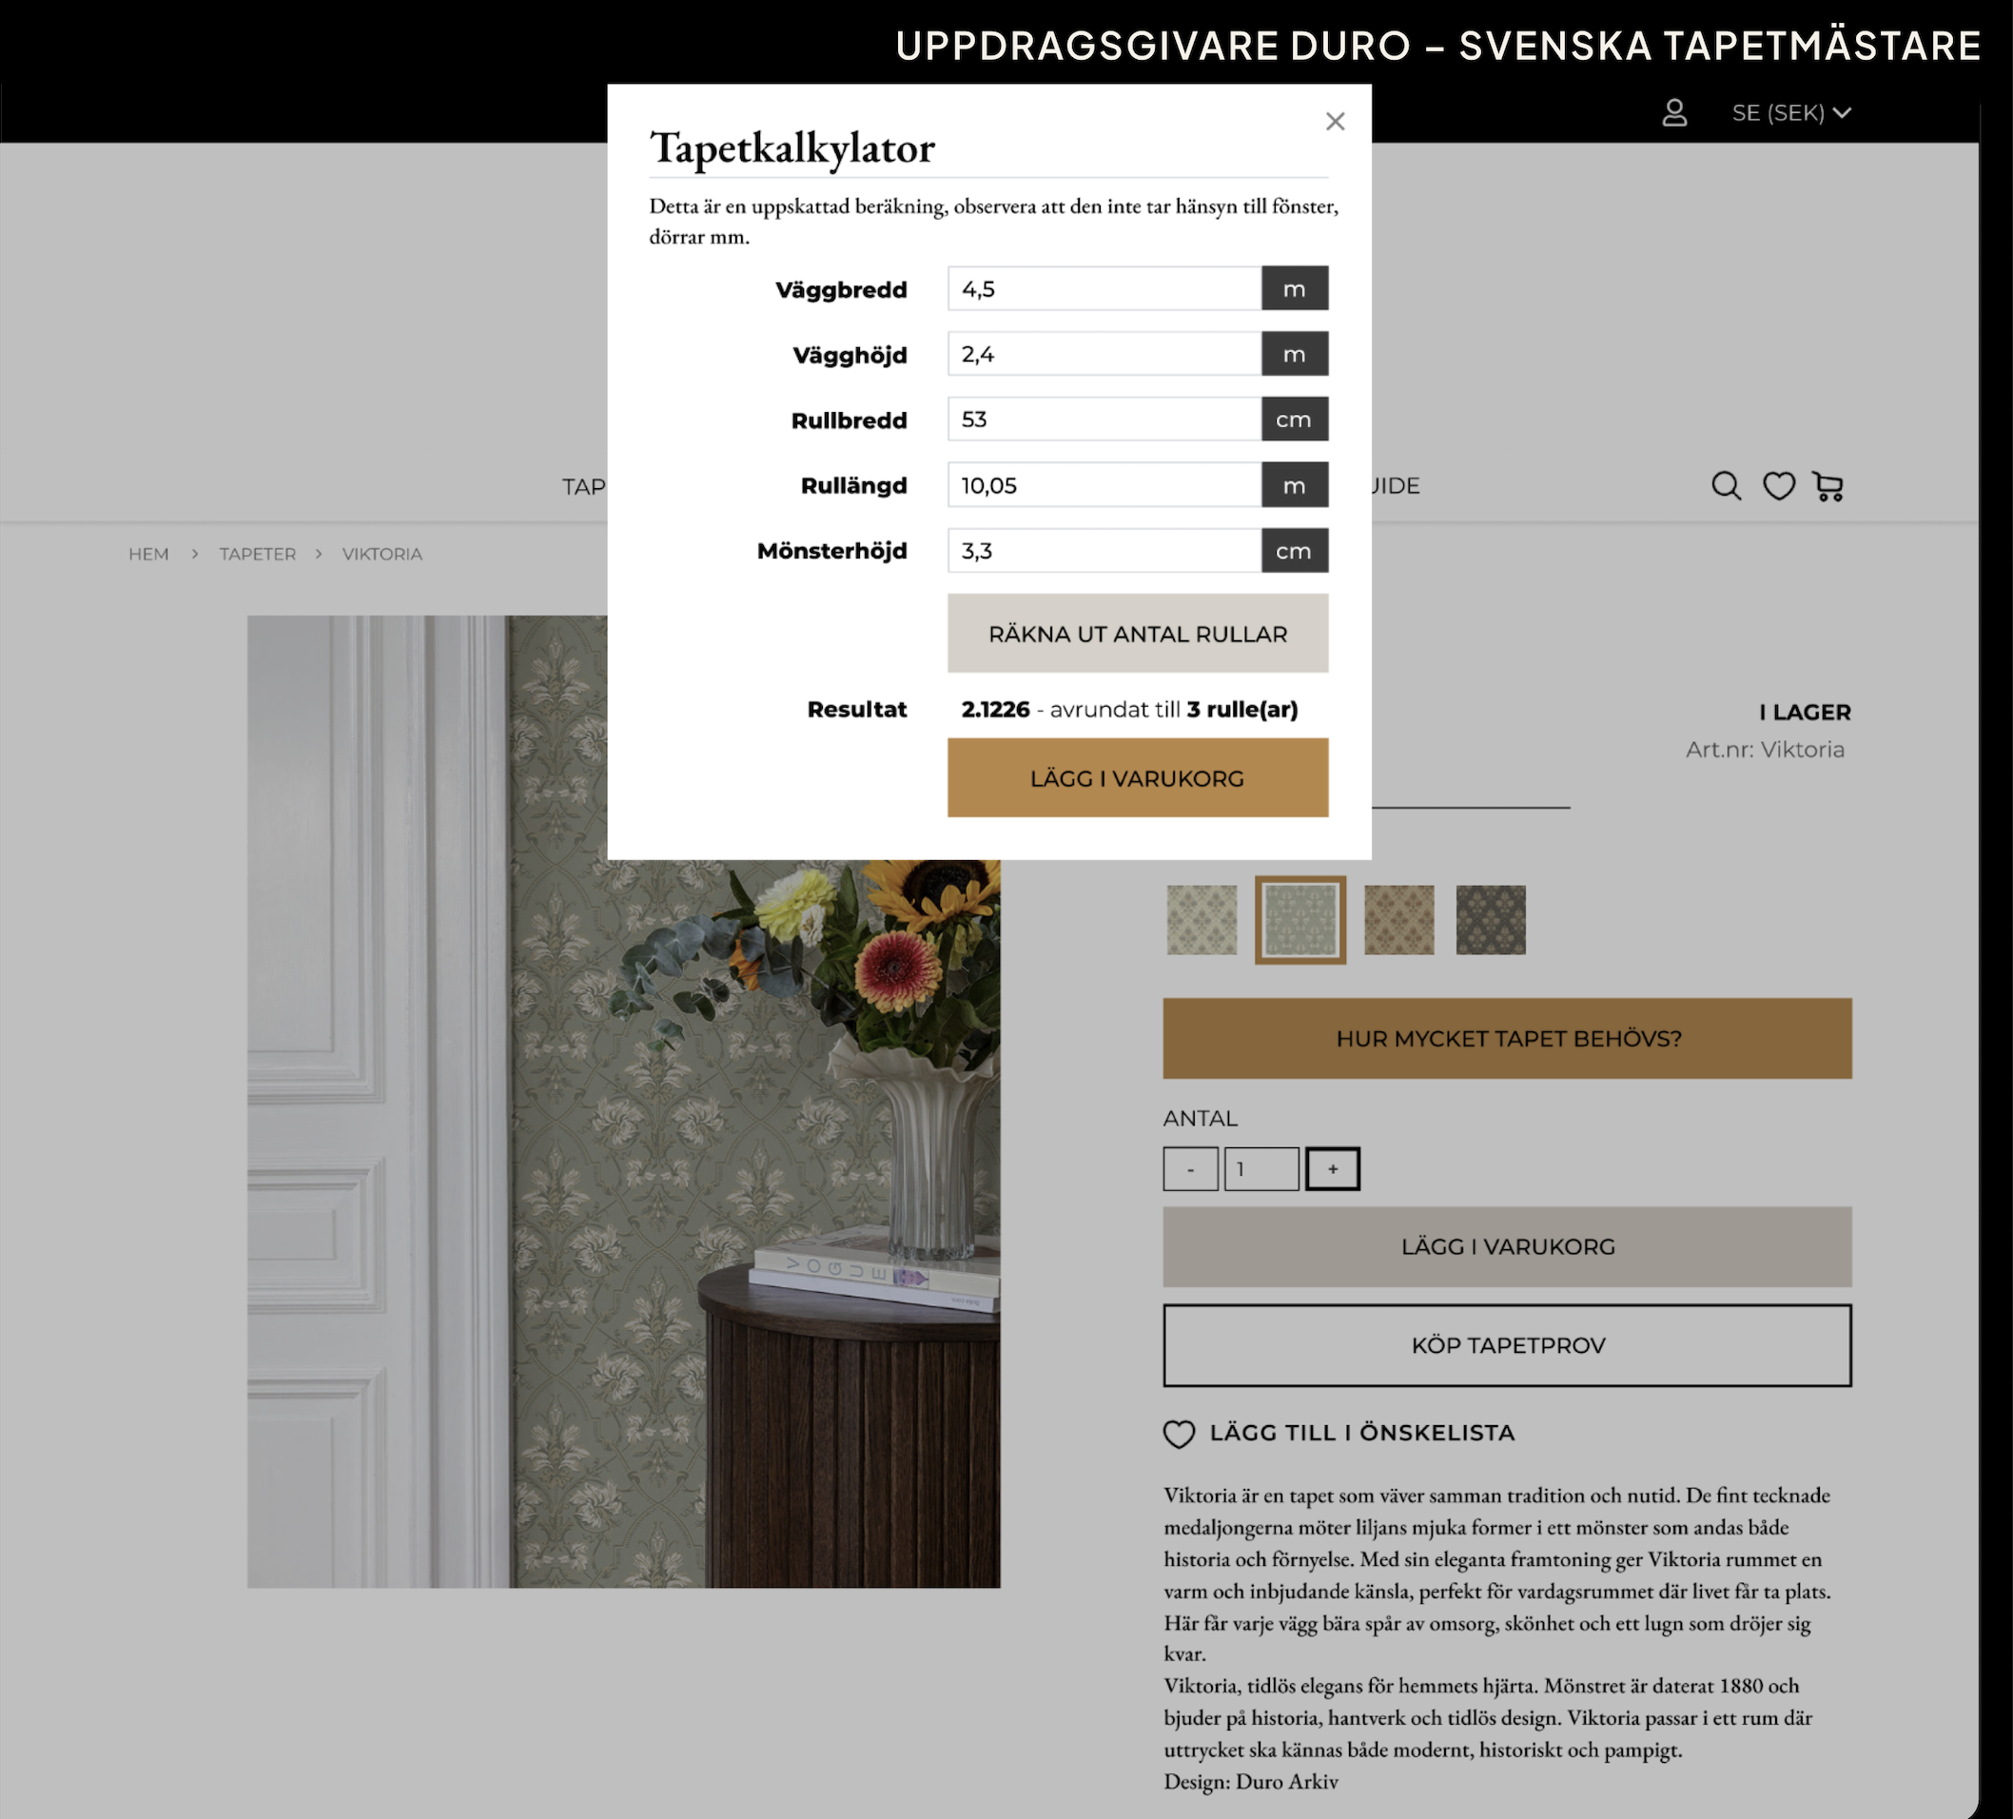Select the beige wallpaper color swatch
This screenshot has height=1819, width=2013.
coord(1202,919)
